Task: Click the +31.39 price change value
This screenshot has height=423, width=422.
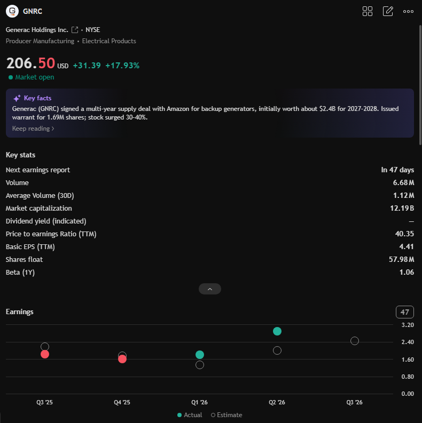Action: (x=87, y=66)
